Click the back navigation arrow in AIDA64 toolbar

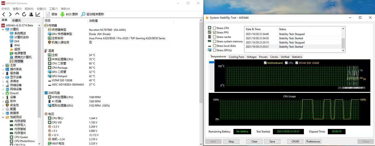(4, 14)
